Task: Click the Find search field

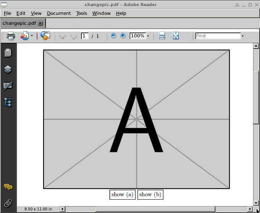Action: pos(218,36)
